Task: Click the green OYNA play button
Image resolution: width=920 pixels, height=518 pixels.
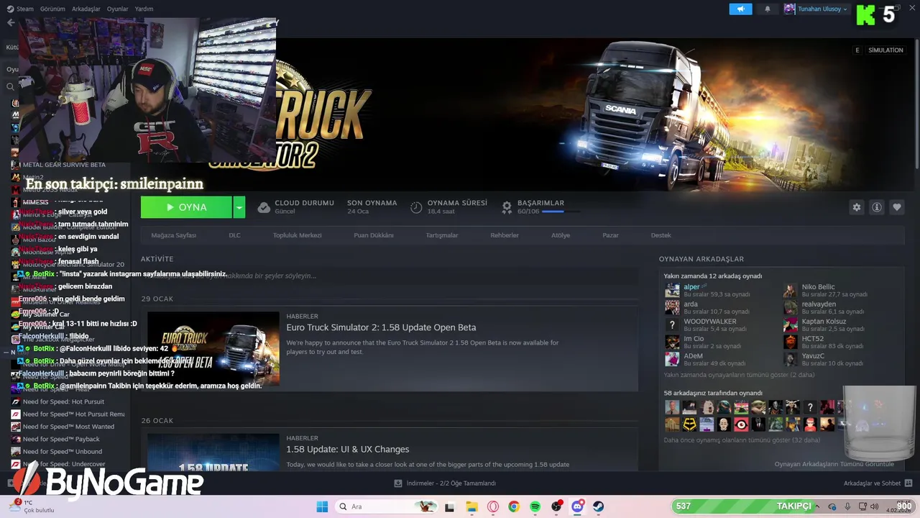Action: pyautogui.click(x=186, y=207)
